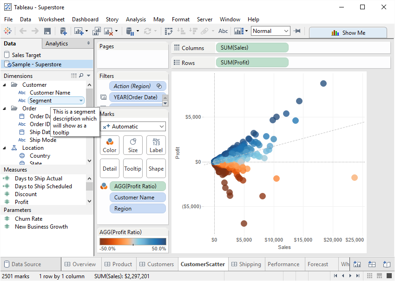The height and width of the screenshot is (281, 395).
Task: Open the Segment field dropdown arrow
Action: (x=81, y=101)
